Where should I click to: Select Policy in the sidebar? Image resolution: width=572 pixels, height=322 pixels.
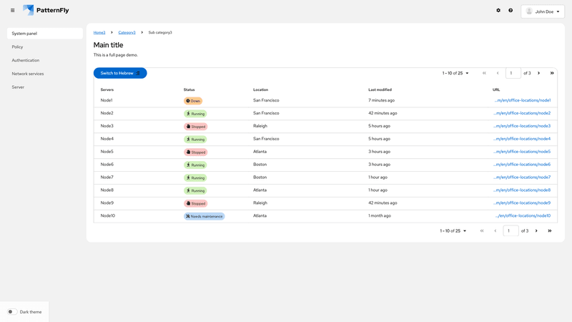(18, 47)
